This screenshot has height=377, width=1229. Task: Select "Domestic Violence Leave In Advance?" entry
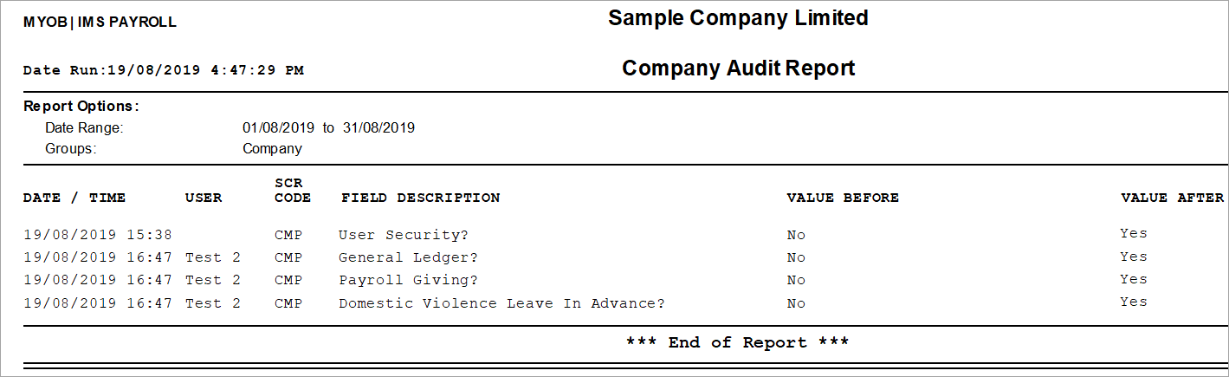click(x=501, y=303)
